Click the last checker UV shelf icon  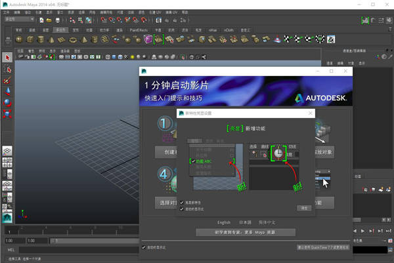click(331, 39)
